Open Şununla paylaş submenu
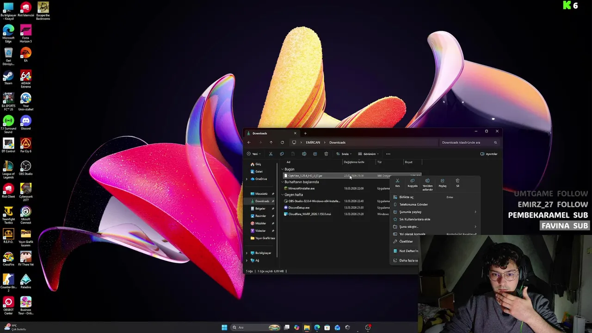Viewport: 592px width, 333px height. click(x=435, y=212)
